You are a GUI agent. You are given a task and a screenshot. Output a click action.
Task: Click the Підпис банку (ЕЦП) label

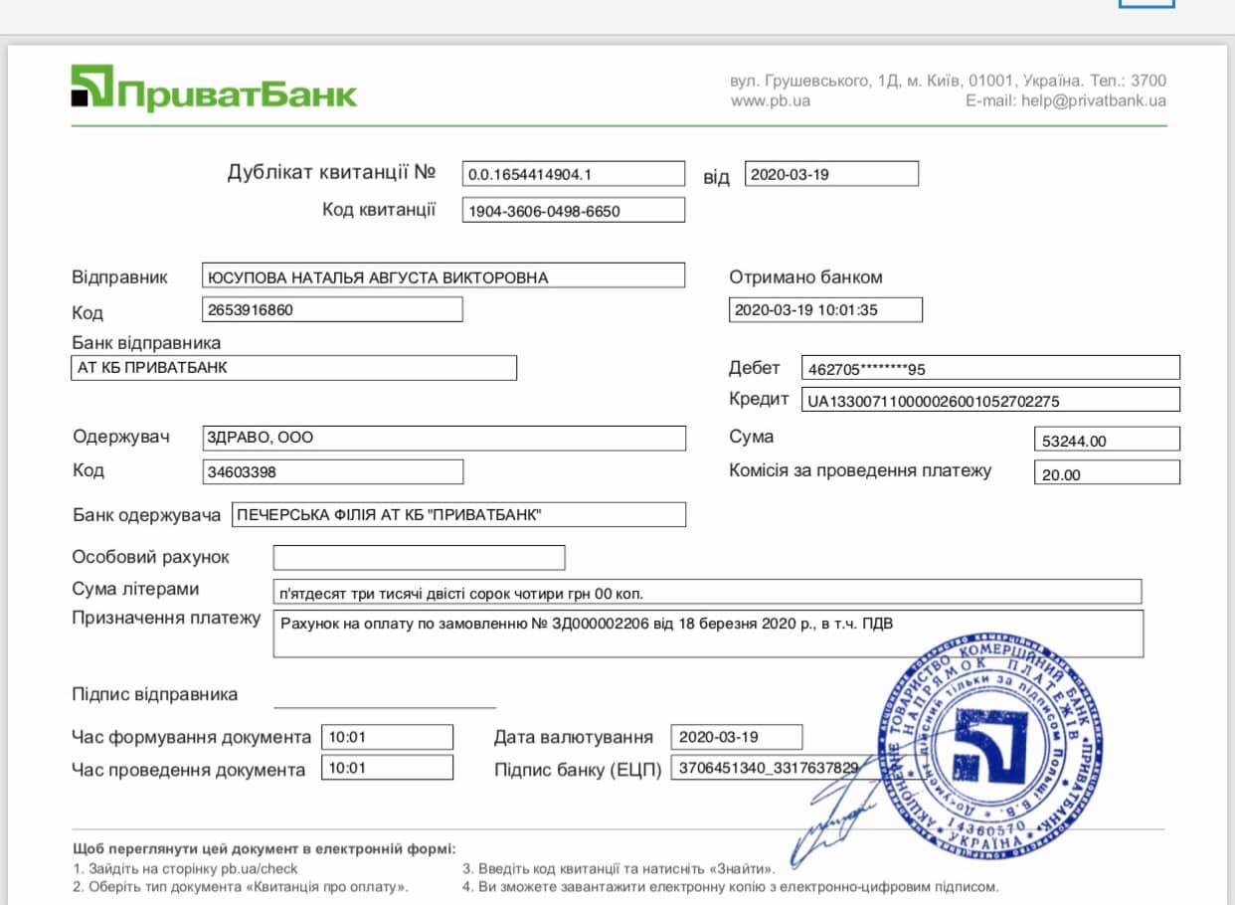pos(578,770)
